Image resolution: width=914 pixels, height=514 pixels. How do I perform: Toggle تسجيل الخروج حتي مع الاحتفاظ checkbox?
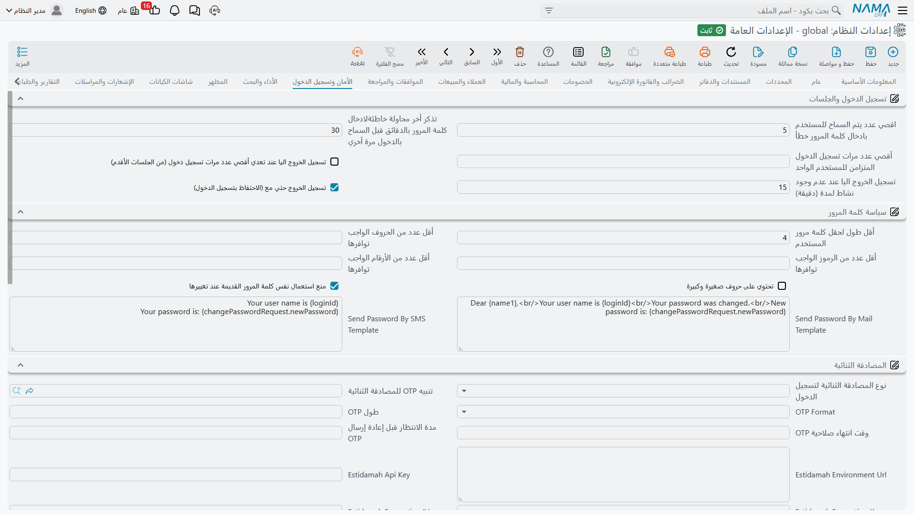point(335,188)
